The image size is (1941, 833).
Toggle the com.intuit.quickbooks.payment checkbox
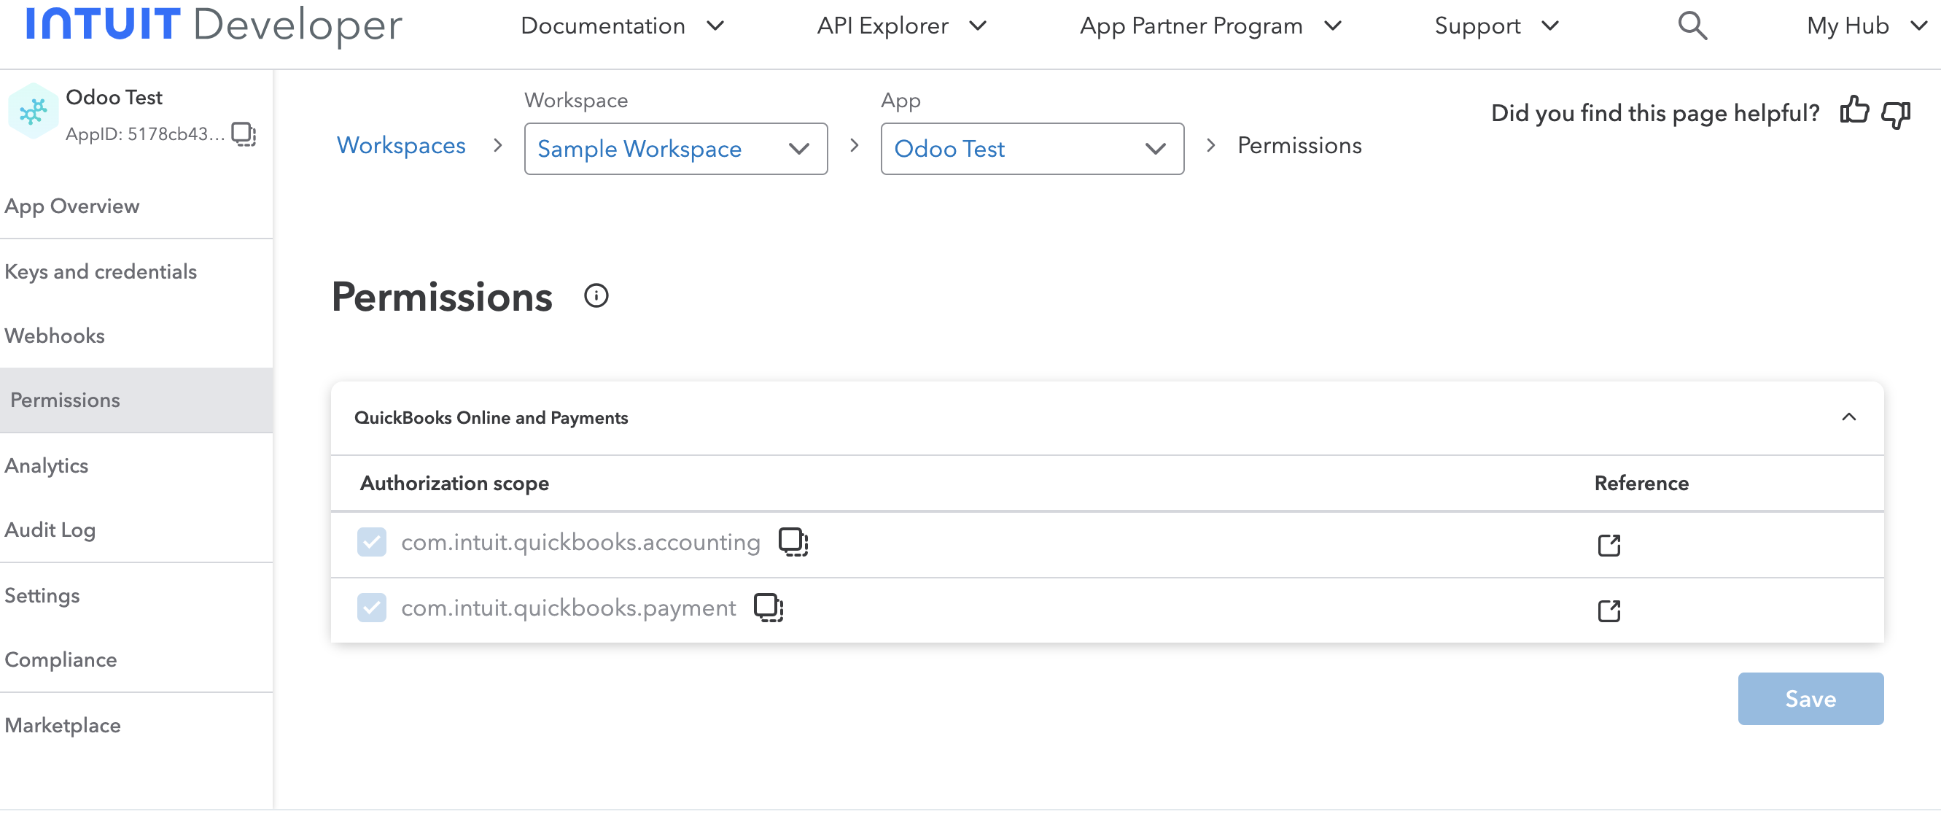tap(371, 608)
